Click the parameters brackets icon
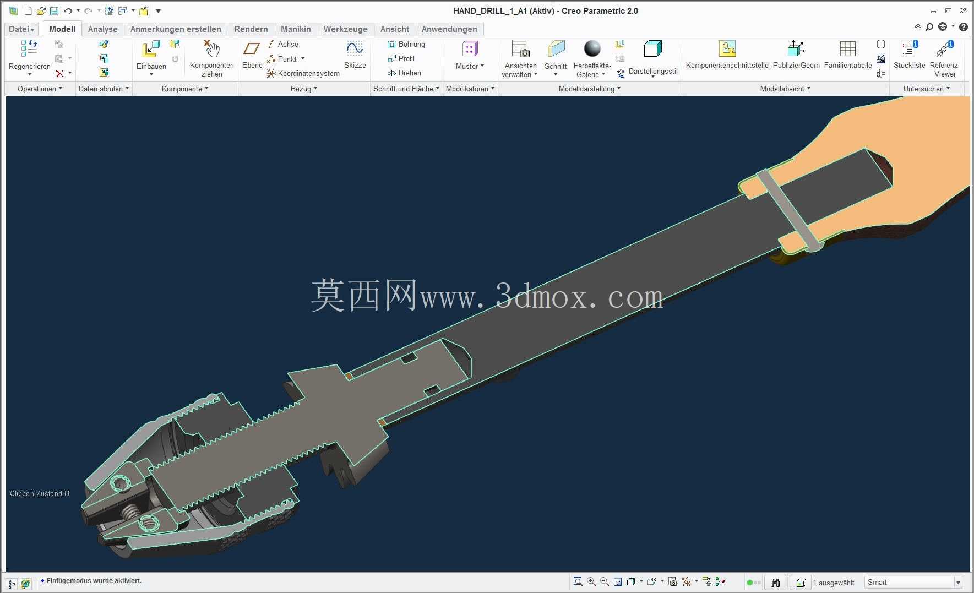 click(881, 44)
